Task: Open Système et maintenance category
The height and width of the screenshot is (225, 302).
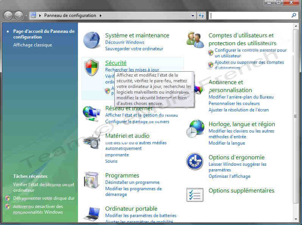Action: click(x=137, y=35)
